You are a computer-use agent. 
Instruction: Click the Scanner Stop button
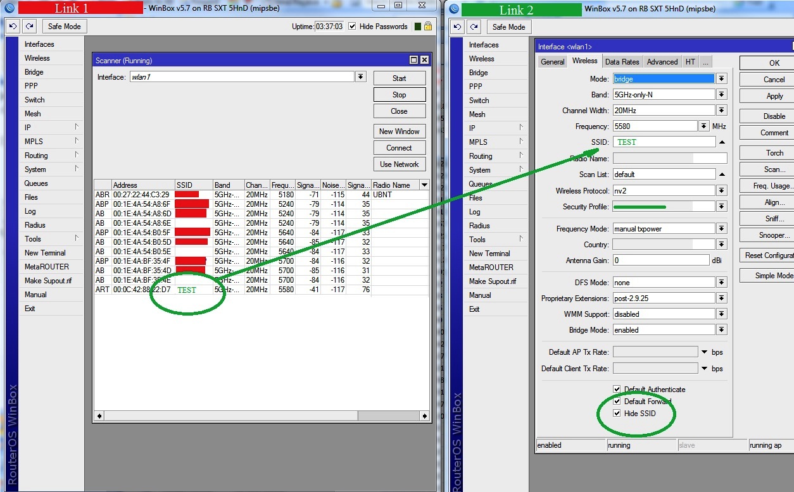399,95
